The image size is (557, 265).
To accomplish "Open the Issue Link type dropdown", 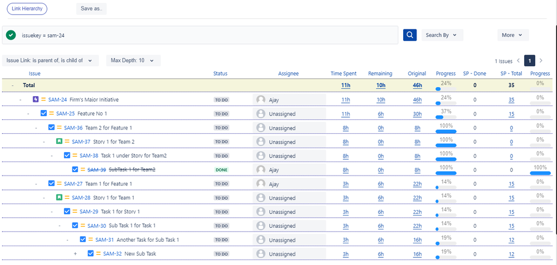I will point(50,61).
